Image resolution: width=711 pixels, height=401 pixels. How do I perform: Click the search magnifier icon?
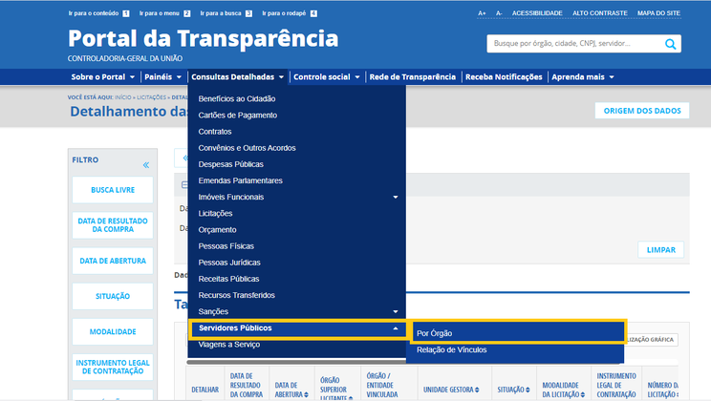click(670, 44)
